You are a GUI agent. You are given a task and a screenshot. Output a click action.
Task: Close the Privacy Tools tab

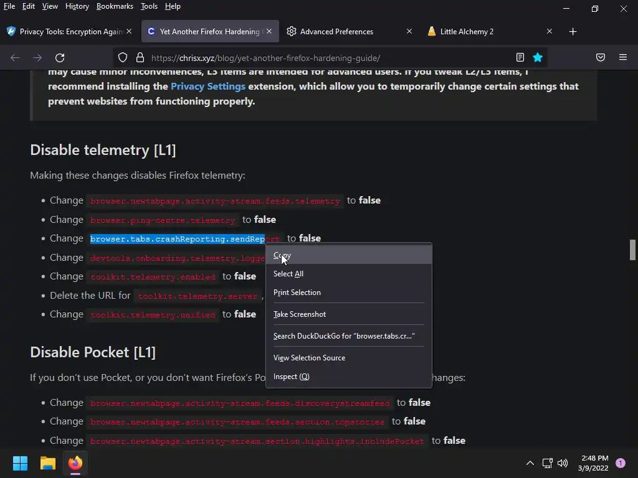(129, 31)
